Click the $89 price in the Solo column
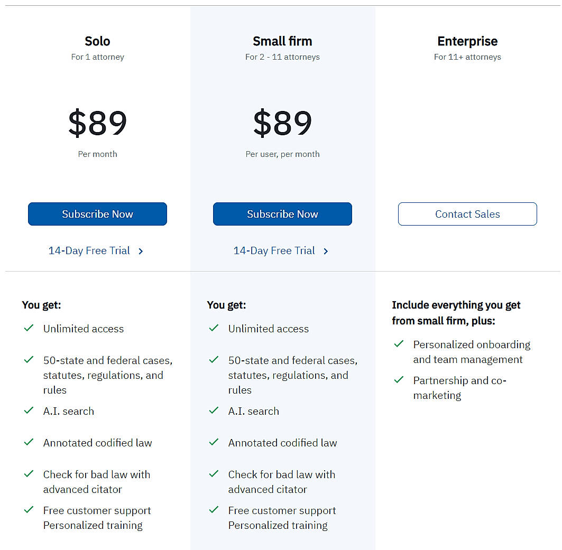The height and width of the screenshot is (550, 562). 97,123
